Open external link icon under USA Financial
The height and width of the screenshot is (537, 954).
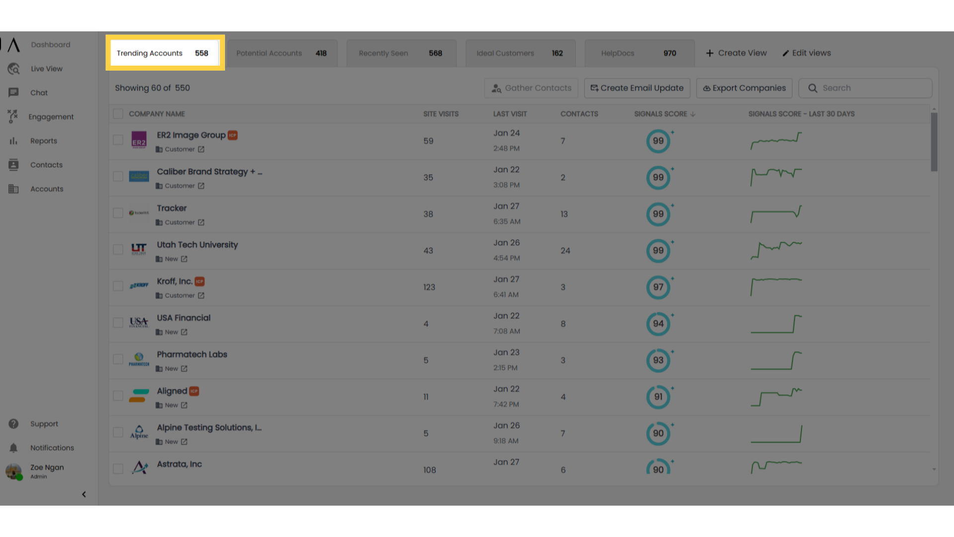tap(184, 332)
